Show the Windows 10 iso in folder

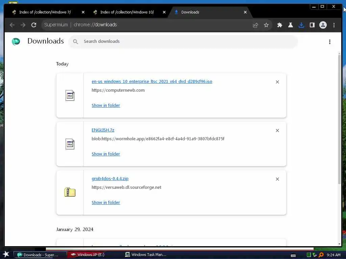pyautogui.click(x=106, y=105)
